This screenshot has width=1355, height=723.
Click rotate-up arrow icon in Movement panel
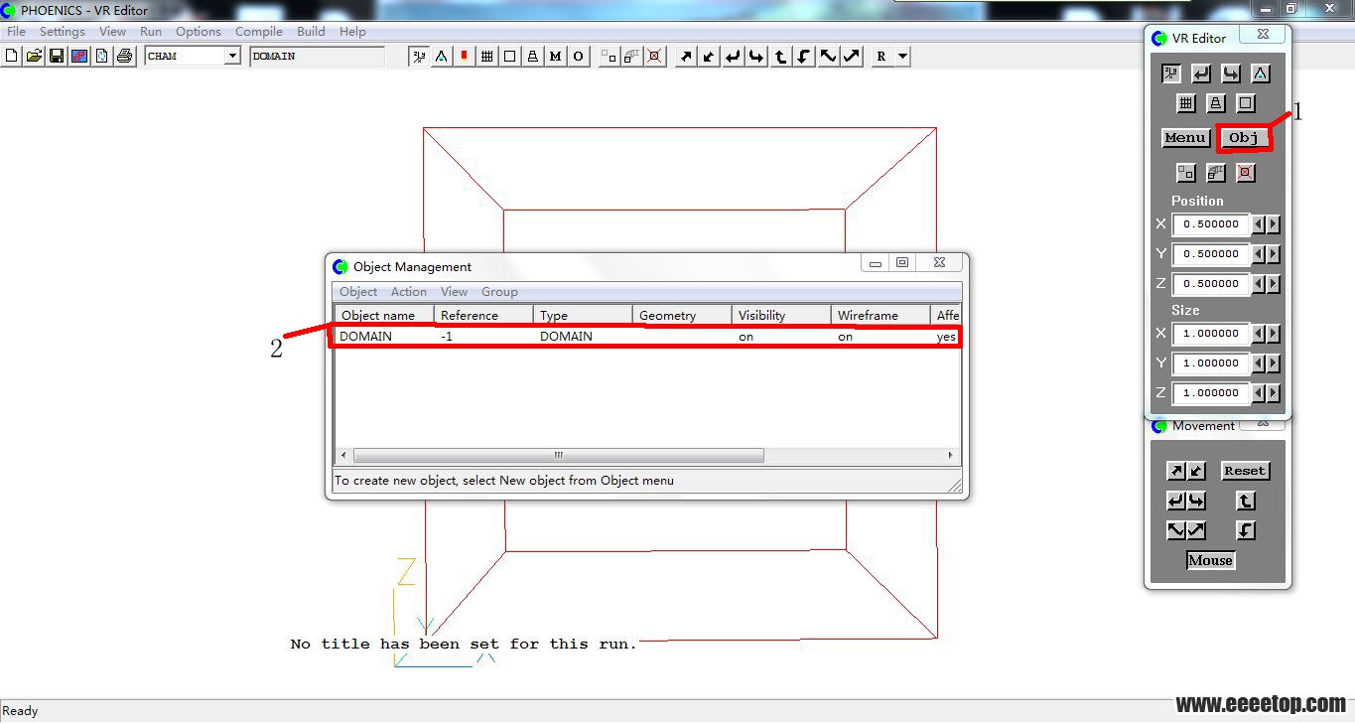(x=1246, y=501)
